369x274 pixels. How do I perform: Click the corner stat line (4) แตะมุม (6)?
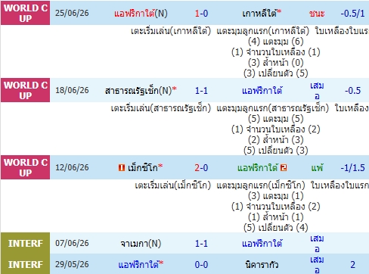[x=276, y=42]
